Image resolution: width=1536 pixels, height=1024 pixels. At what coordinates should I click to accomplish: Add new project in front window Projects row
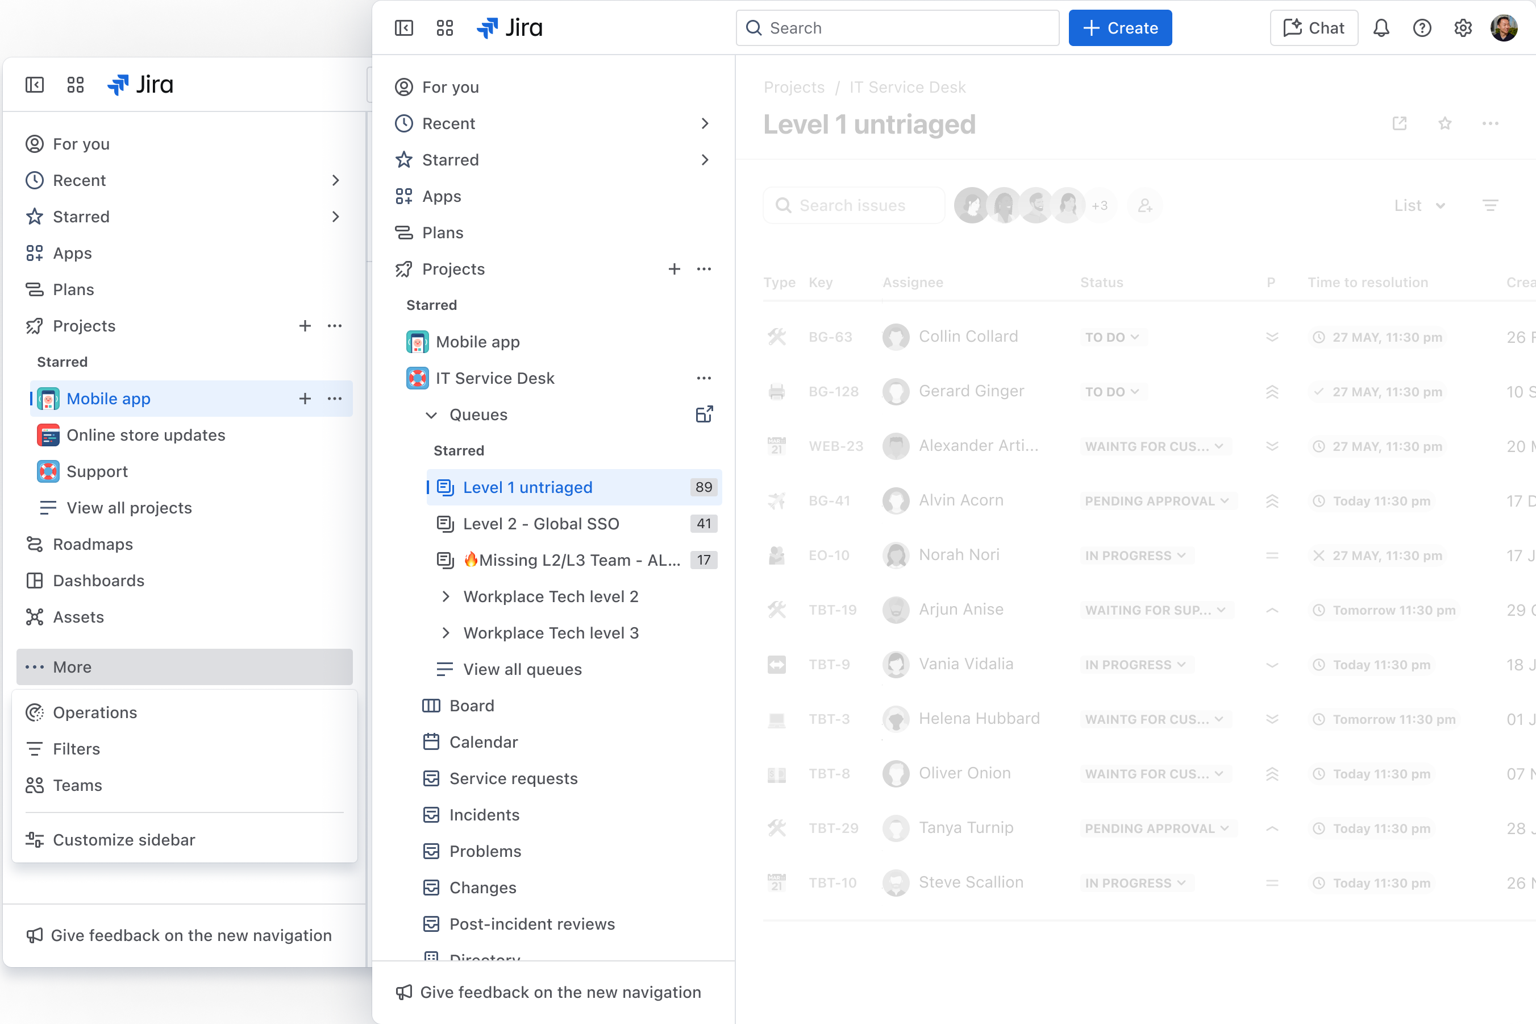[x=674, y=269]
